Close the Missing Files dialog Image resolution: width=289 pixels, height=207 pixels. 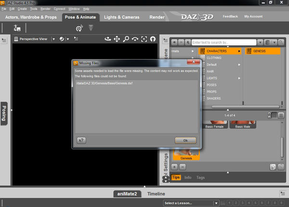pos(194,62)
